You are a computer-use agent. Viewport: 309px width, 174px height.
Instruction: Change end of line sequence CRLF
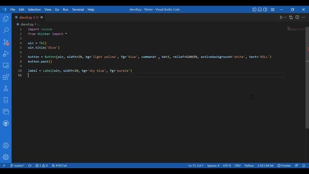[238, 165]
